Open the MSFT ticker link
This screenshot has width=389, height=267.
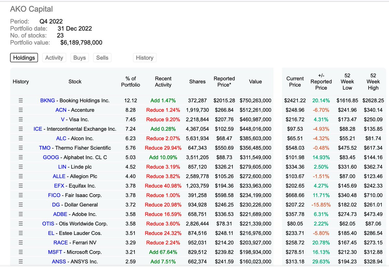[x=55, y=252]
